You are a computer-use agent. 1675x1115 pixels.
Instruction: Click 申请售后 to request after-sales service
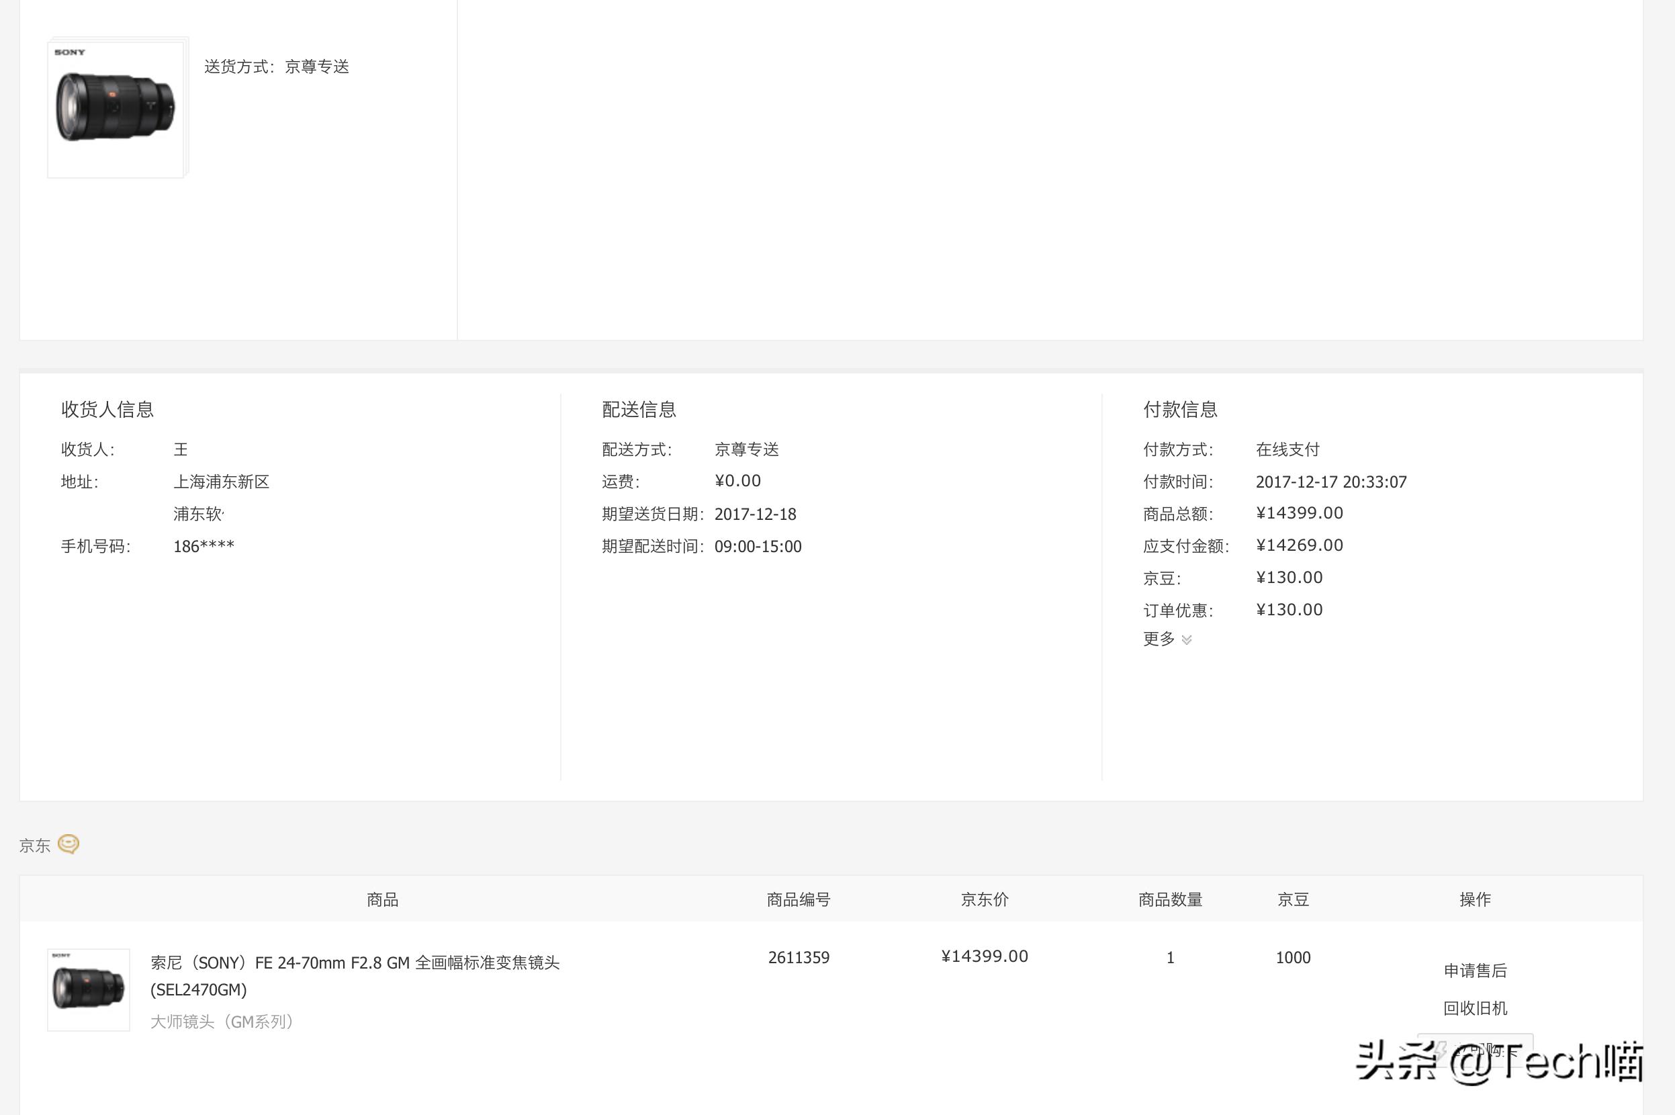(x=1476, y=969)
